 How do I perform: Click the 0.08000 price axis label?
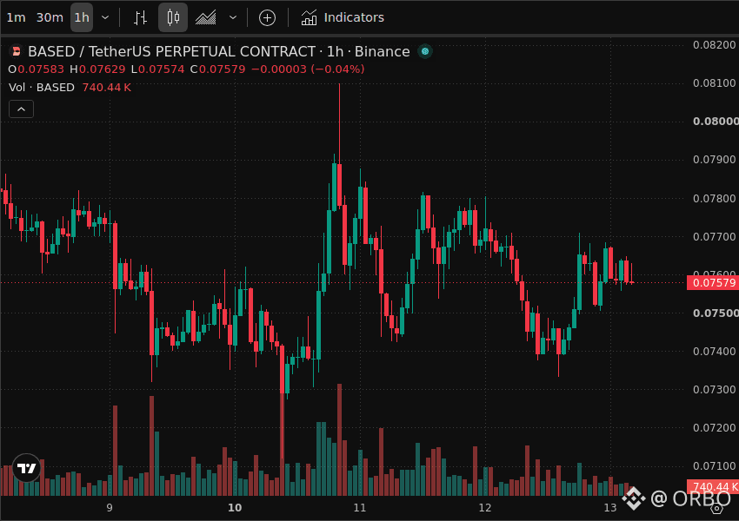716,122
